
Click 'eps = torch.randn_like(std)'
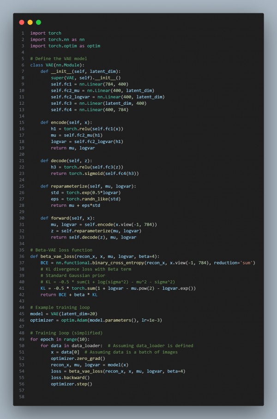pyautogui.click(x=86, y=199)
